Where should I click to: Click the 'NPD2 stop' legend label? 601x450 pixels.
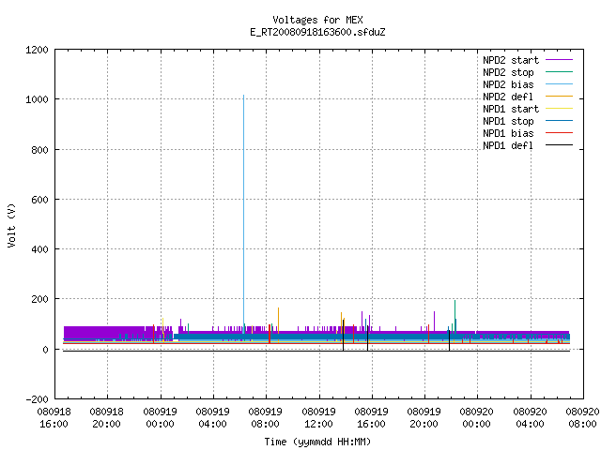pyautogui.click(x=508, y=72)
